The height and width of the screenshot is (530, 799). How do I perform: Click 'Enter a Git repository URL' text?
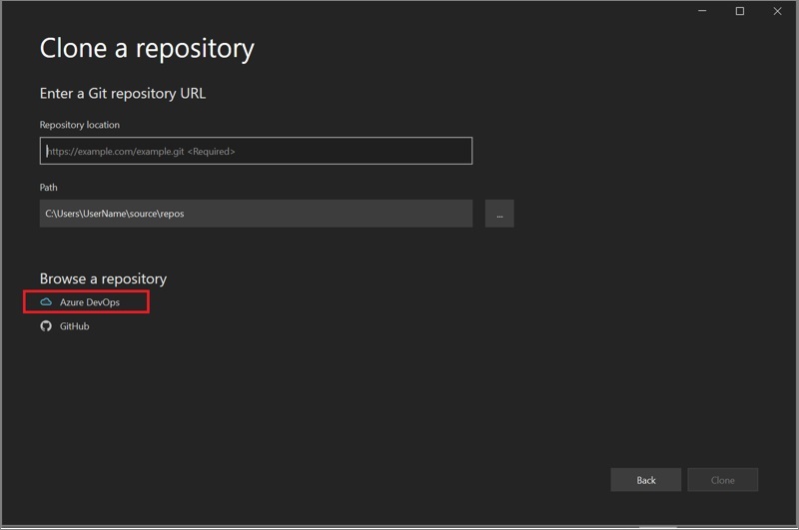click(123, 94)
